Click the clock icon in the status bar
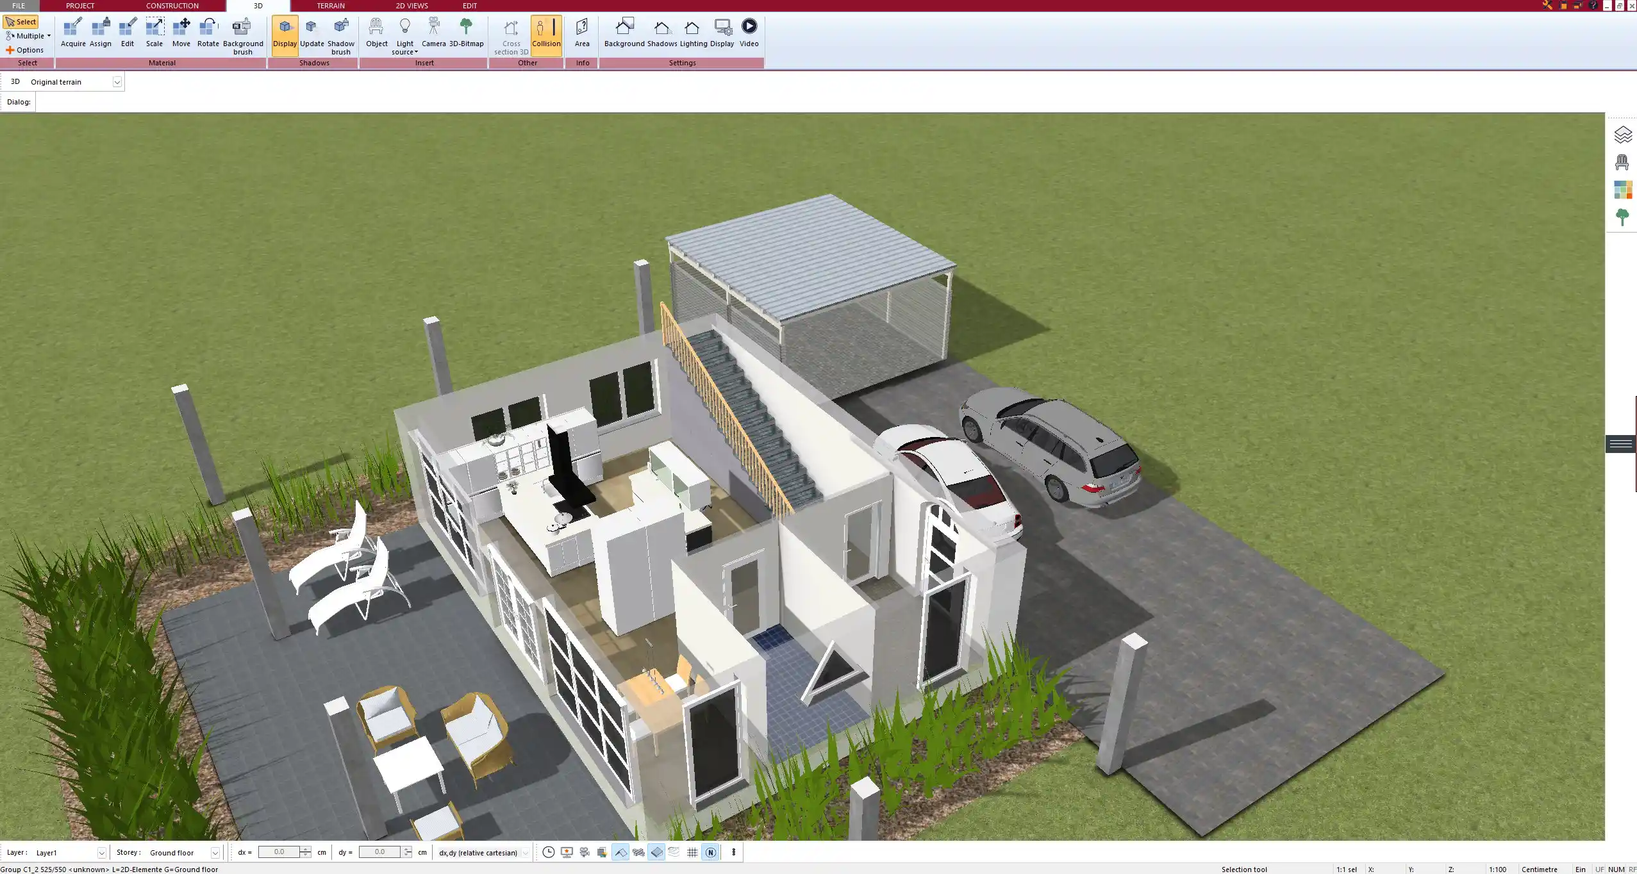Screen dimensions: 1637x874 (x=548, y=852)
